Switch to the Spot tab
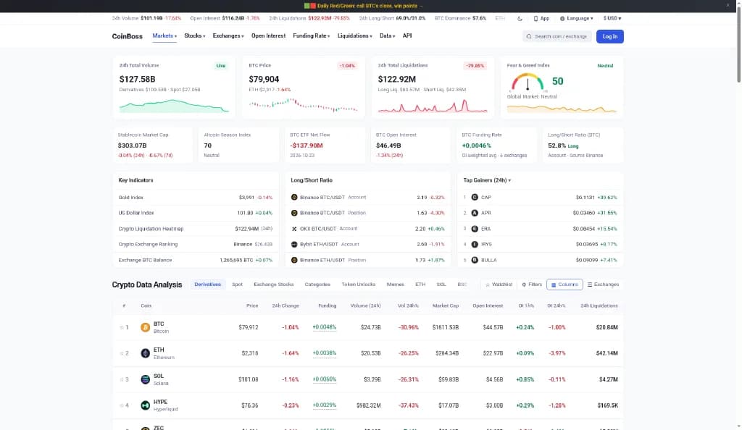 click(x=237, y=284)
